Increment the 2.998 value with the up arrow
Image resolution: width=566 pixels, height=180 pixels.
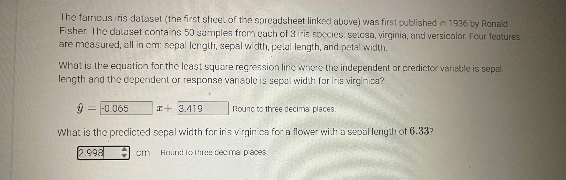tap(124, 150)
